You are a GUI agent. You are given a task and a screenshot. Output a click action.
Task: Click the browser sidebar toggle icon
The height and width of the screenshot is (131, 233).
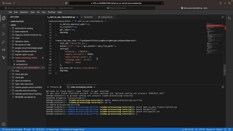[4, 3]
